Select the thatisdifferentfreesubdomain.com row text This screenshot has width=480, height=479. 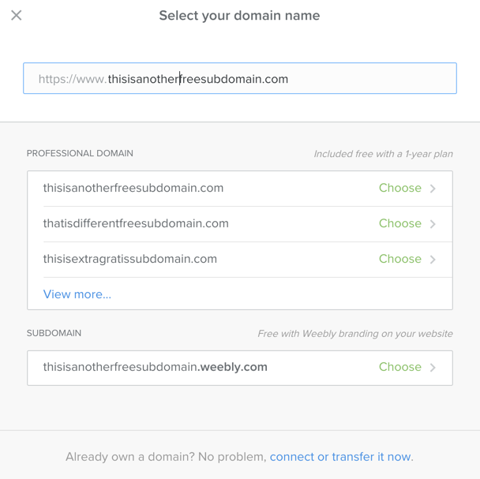pos(136,224)
